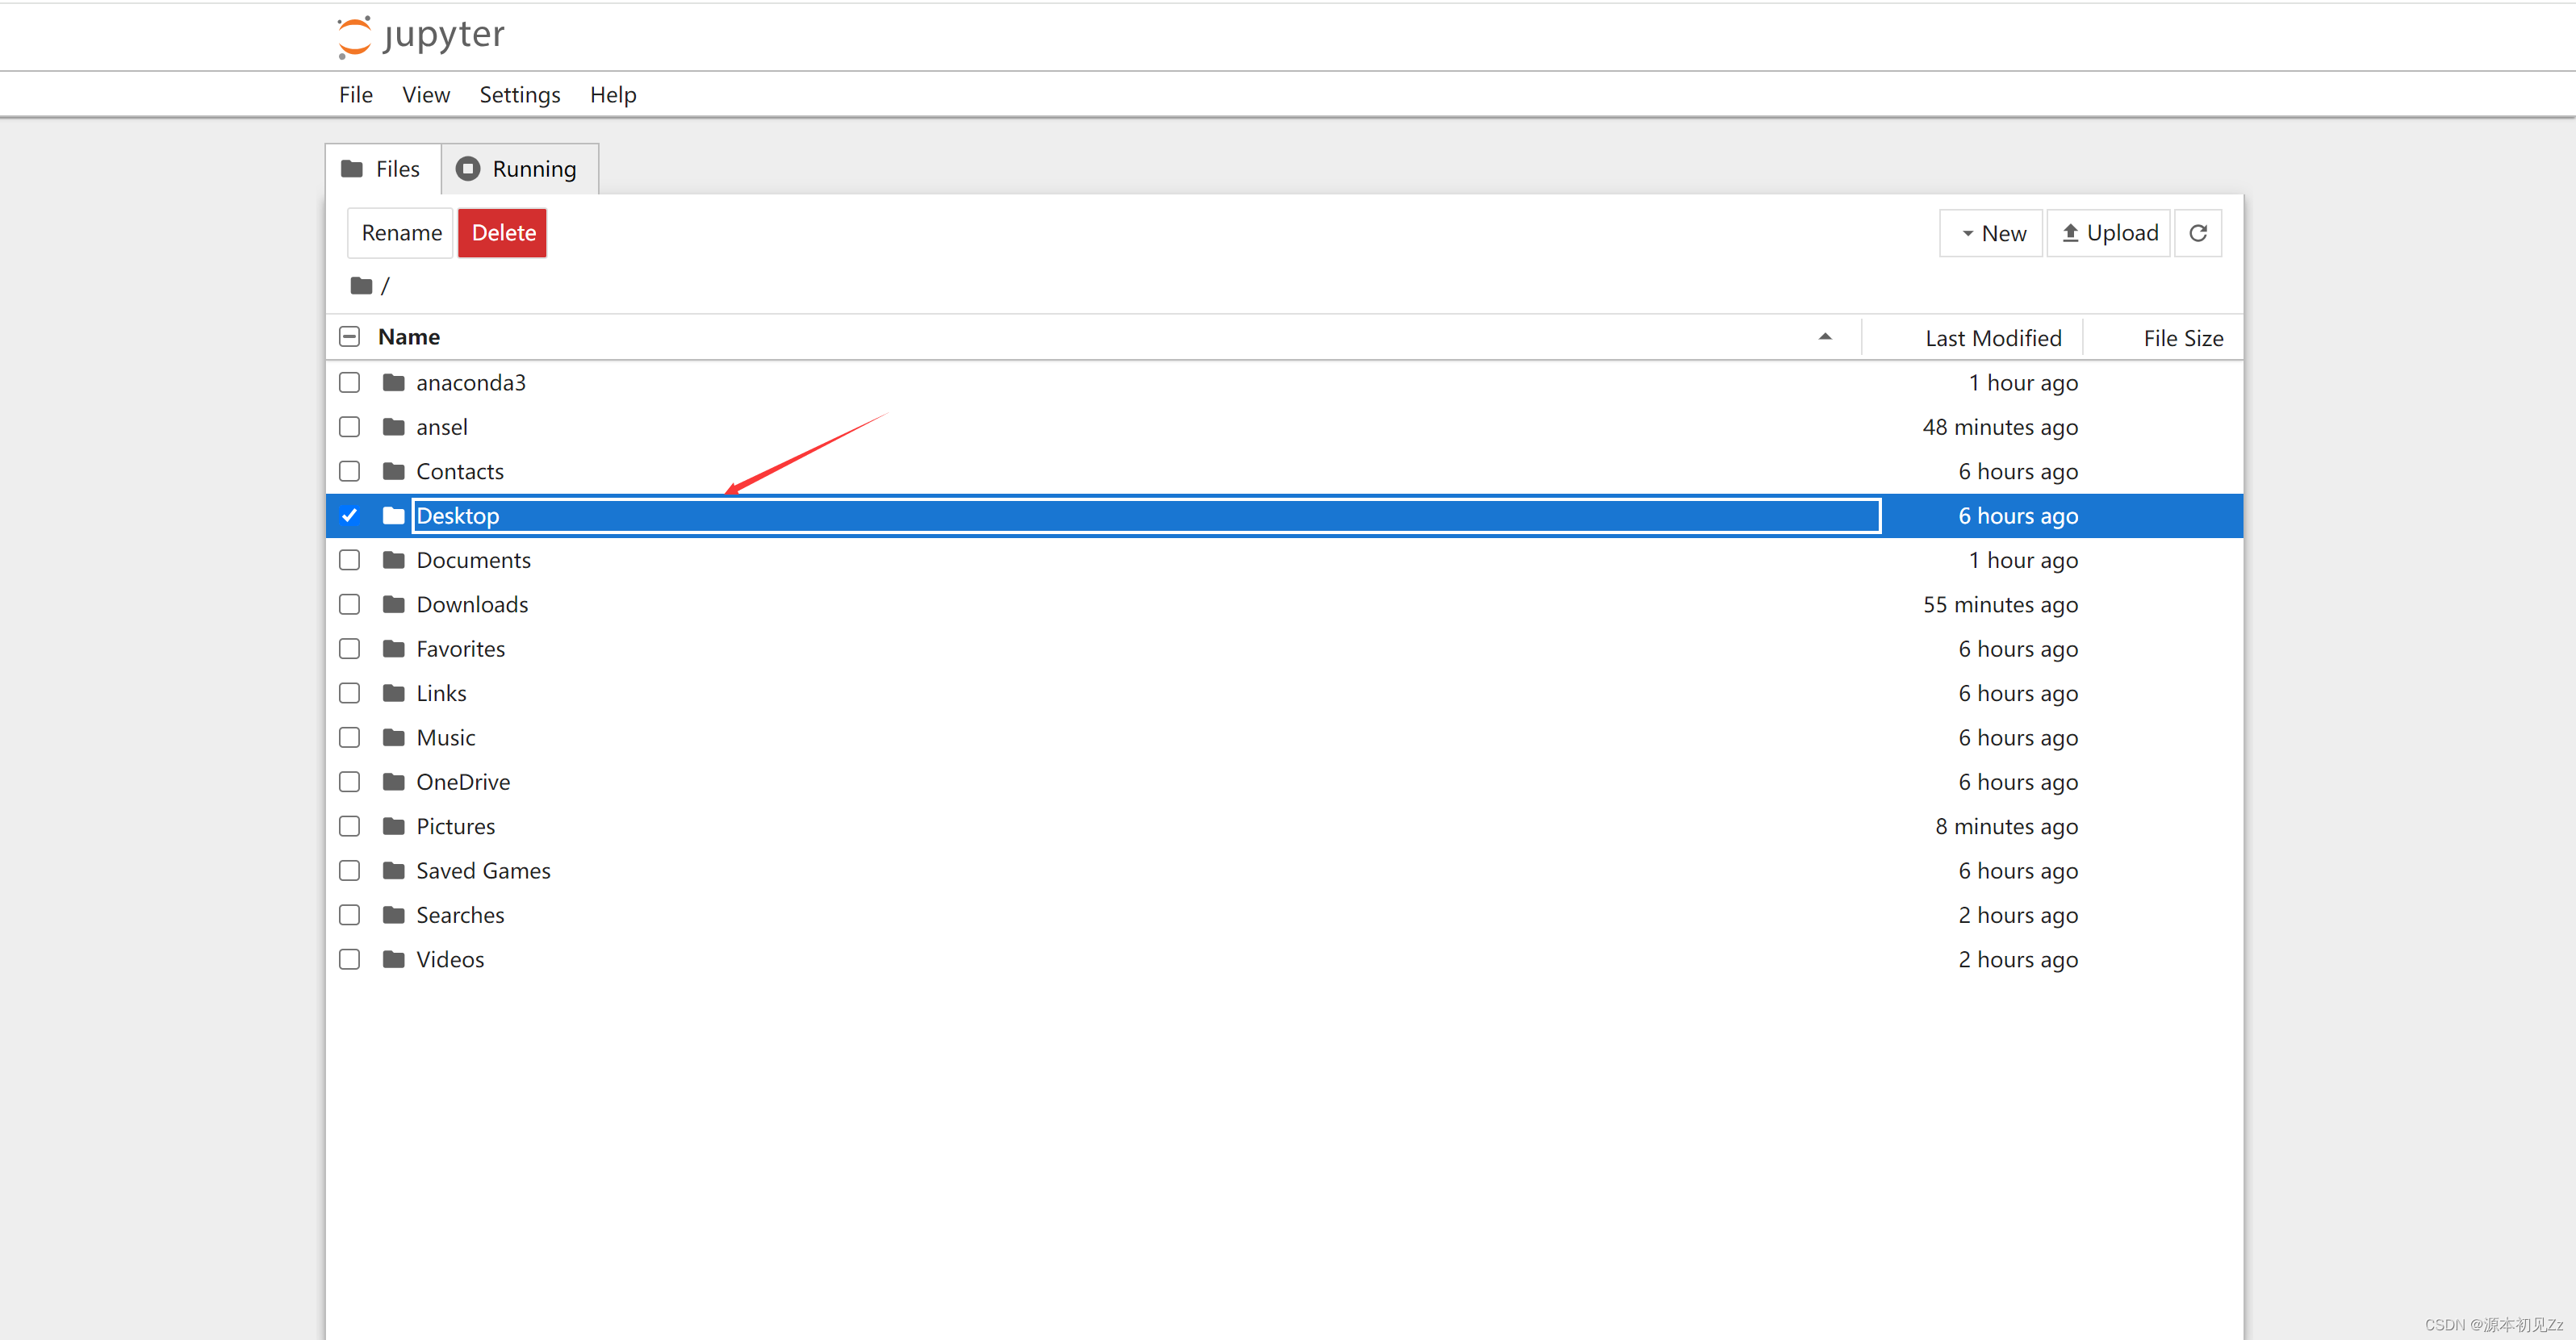Viewport: 2576px width, 1340px height.
Task: Click the Pictures folder icon
Action: 393,826
